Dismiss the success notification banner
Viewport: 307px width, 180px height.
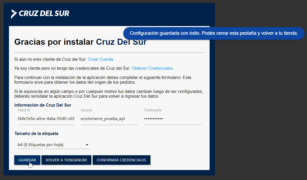click(214, 33)
